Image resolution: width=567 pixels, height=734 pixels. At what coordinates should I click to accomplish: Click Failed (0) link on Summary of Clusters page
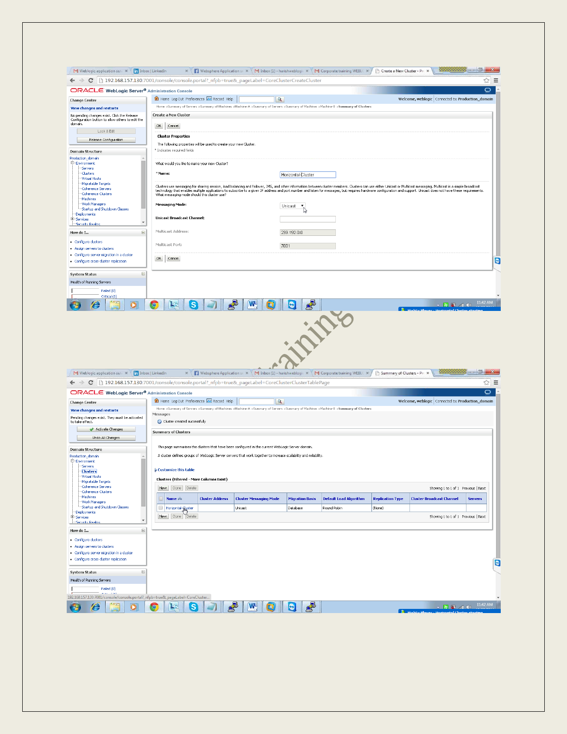click(x=108, y=589)
